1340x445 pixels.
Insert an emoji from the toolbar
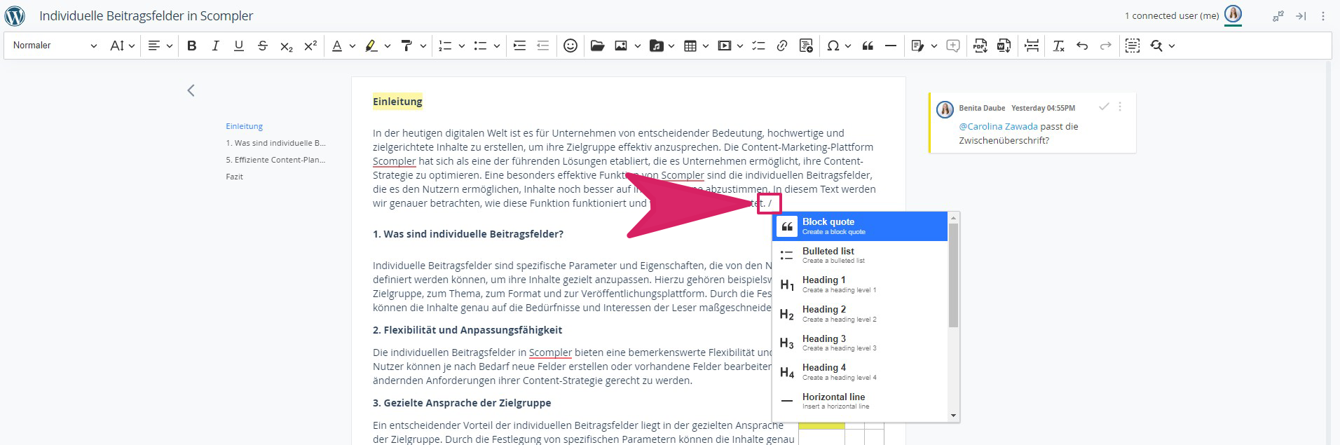570,46
